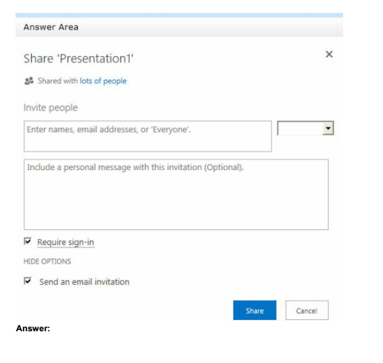Cancel the sharing dialog
The image size is (383, 363).
tap(307, 310)
